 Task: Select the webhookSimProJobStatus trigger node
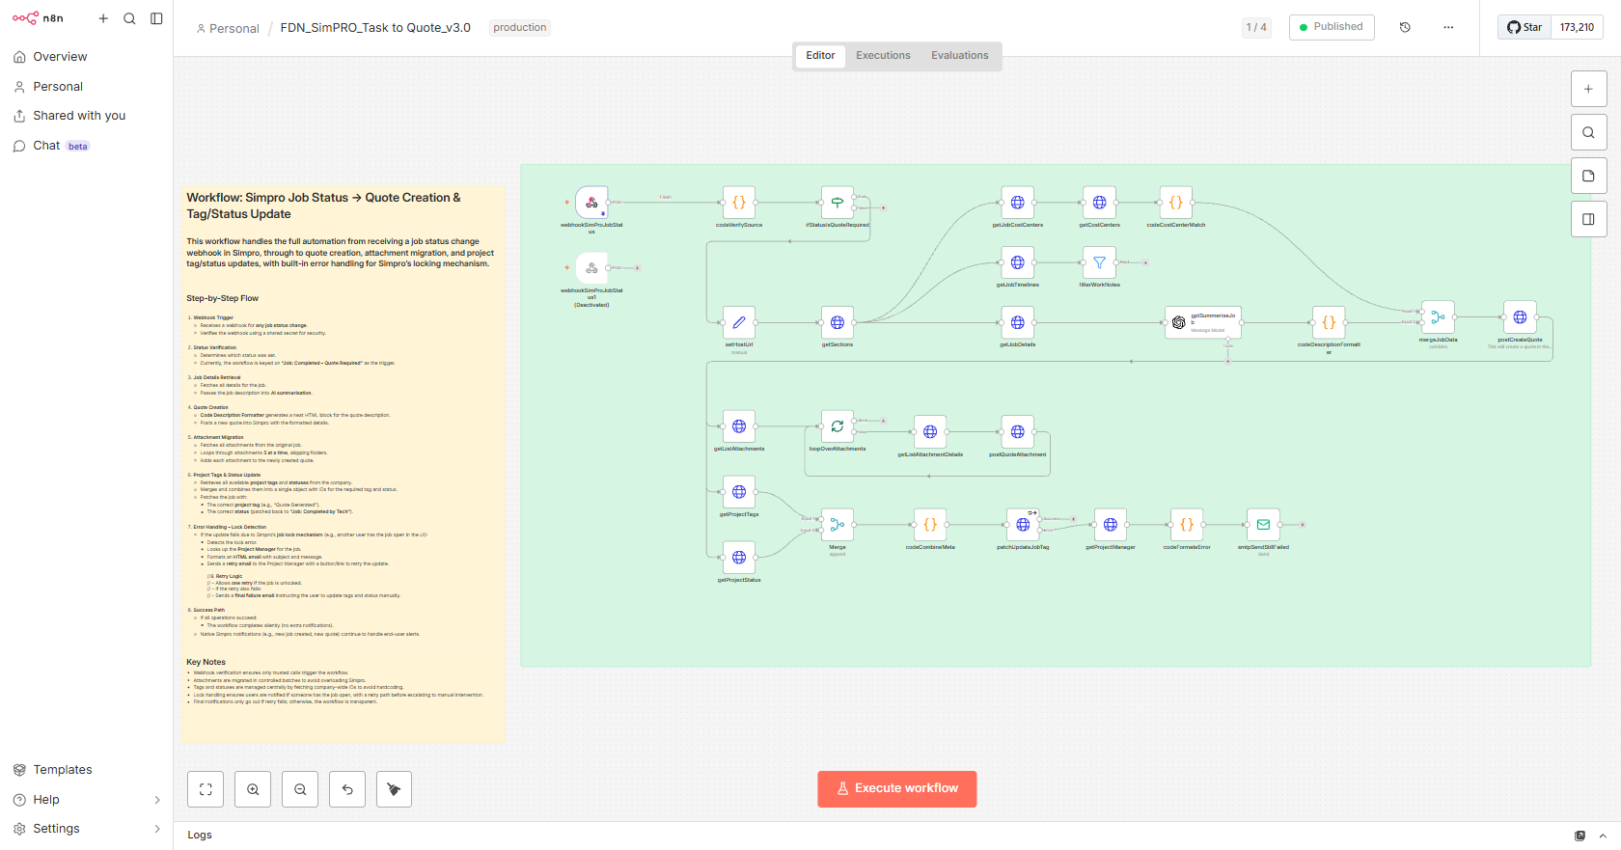(591, 203)
